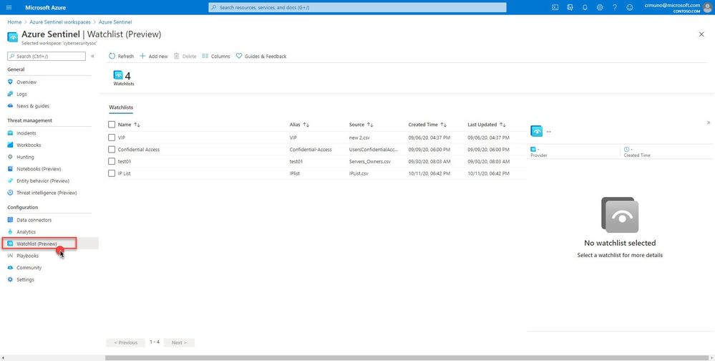Tick the checkbox for IP List watchlist
Image resolution: width=715 pixels, height=361 pixels.
click(112, 173)
